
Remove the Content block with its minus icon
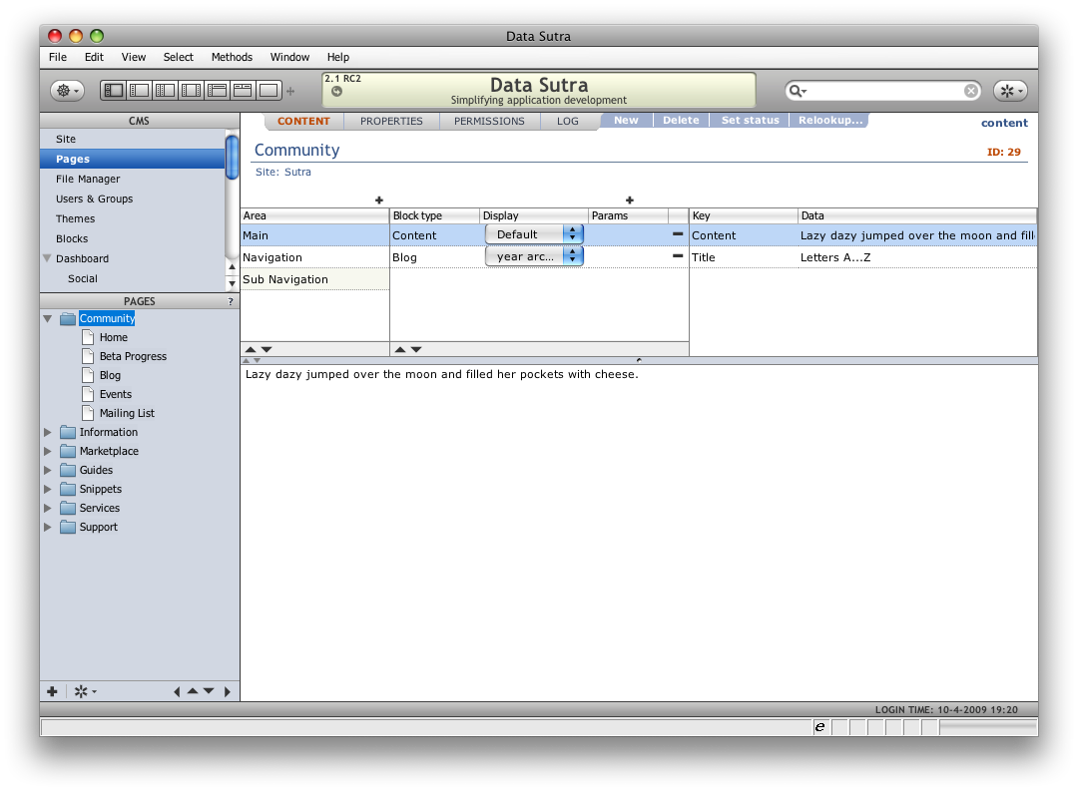coord(677,234)
